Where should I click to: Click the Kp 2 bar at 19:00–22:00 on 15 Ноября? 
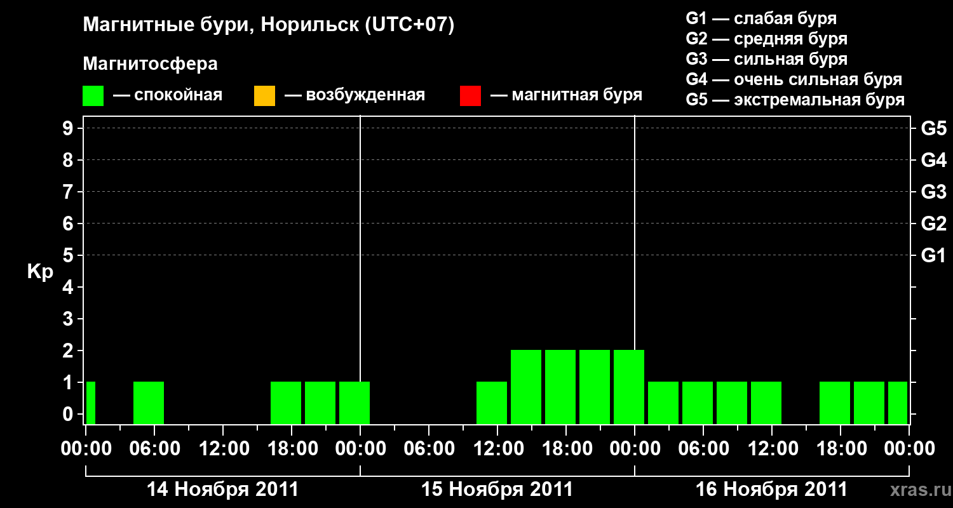(595, 387)
